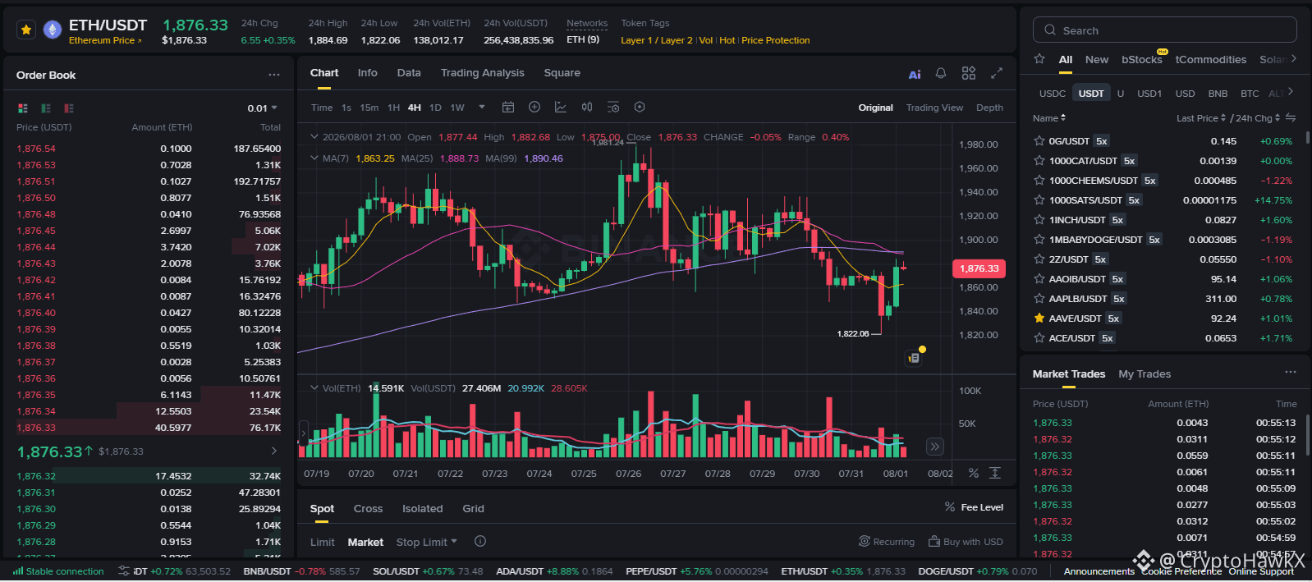Image resolution: width=1312 pixels, height=582 pixels.
Task: Open order book 0.01 precision dropdown
Action: tap(263, 108)
